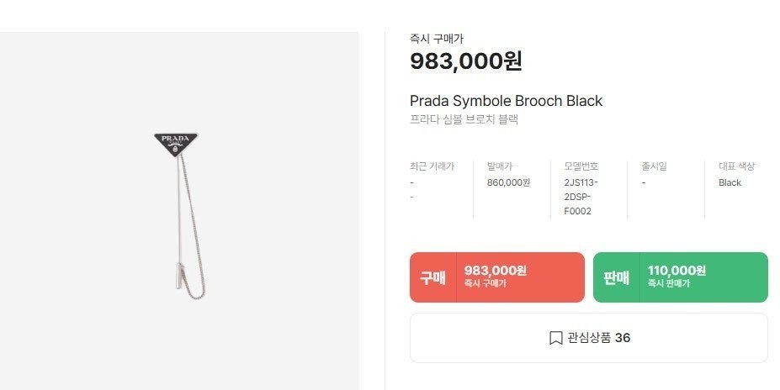Click 983,000원 inside the red buy button
This screenshot has width=780, height=390.
(495, 271)
